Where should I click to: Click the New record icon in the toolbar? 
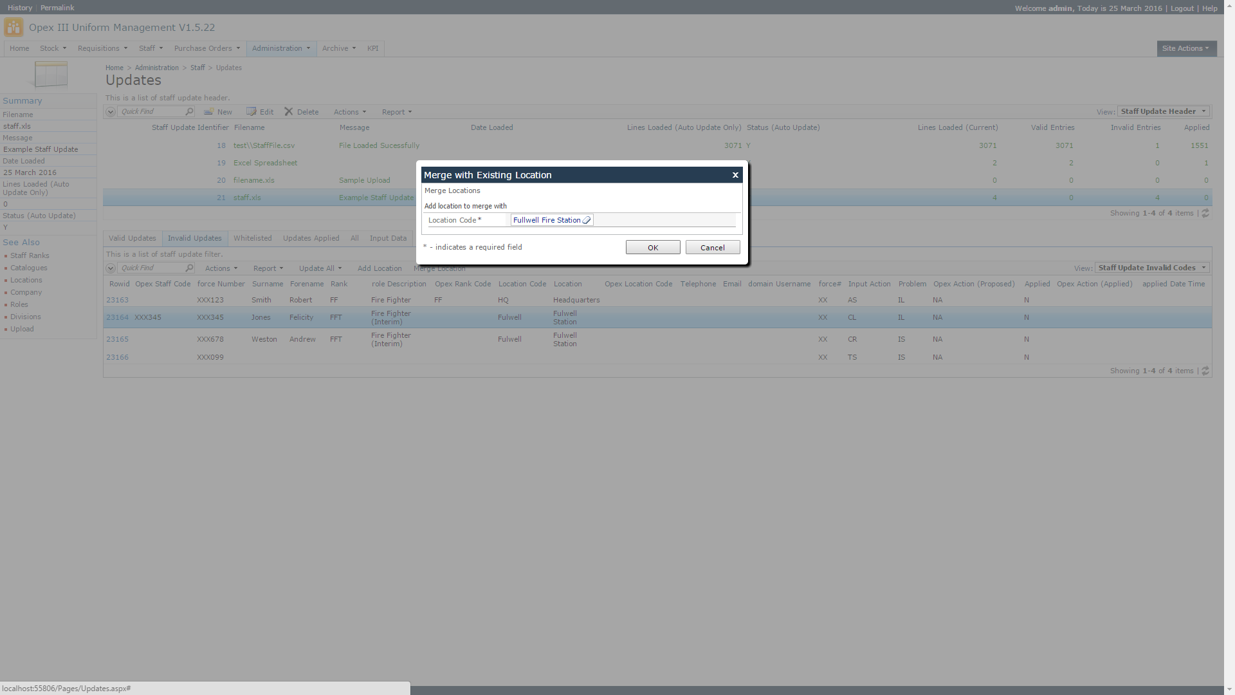click(209, 111)
